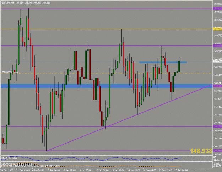Image resolution: width=222 pixels, height=172 pixels.
Task: Click the 147.690 price scale value
Action: [x=218, y=99]
